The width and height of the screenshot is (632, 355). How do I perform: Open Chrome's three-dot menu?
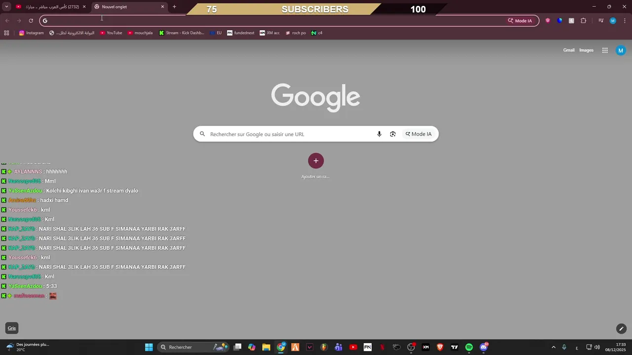tap(624, 21)
